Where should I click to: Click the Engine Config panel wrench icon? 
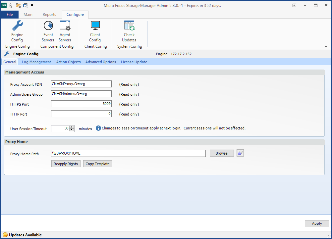click(x=7, y=54)
